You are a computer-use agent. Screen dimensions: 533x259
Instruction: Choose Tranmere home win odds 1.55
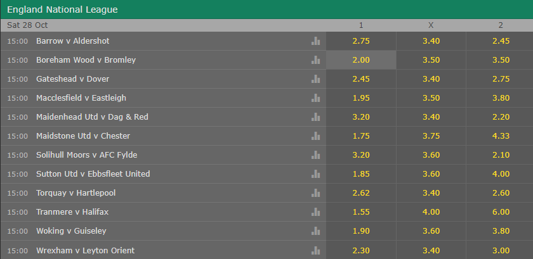pos(361,212)
